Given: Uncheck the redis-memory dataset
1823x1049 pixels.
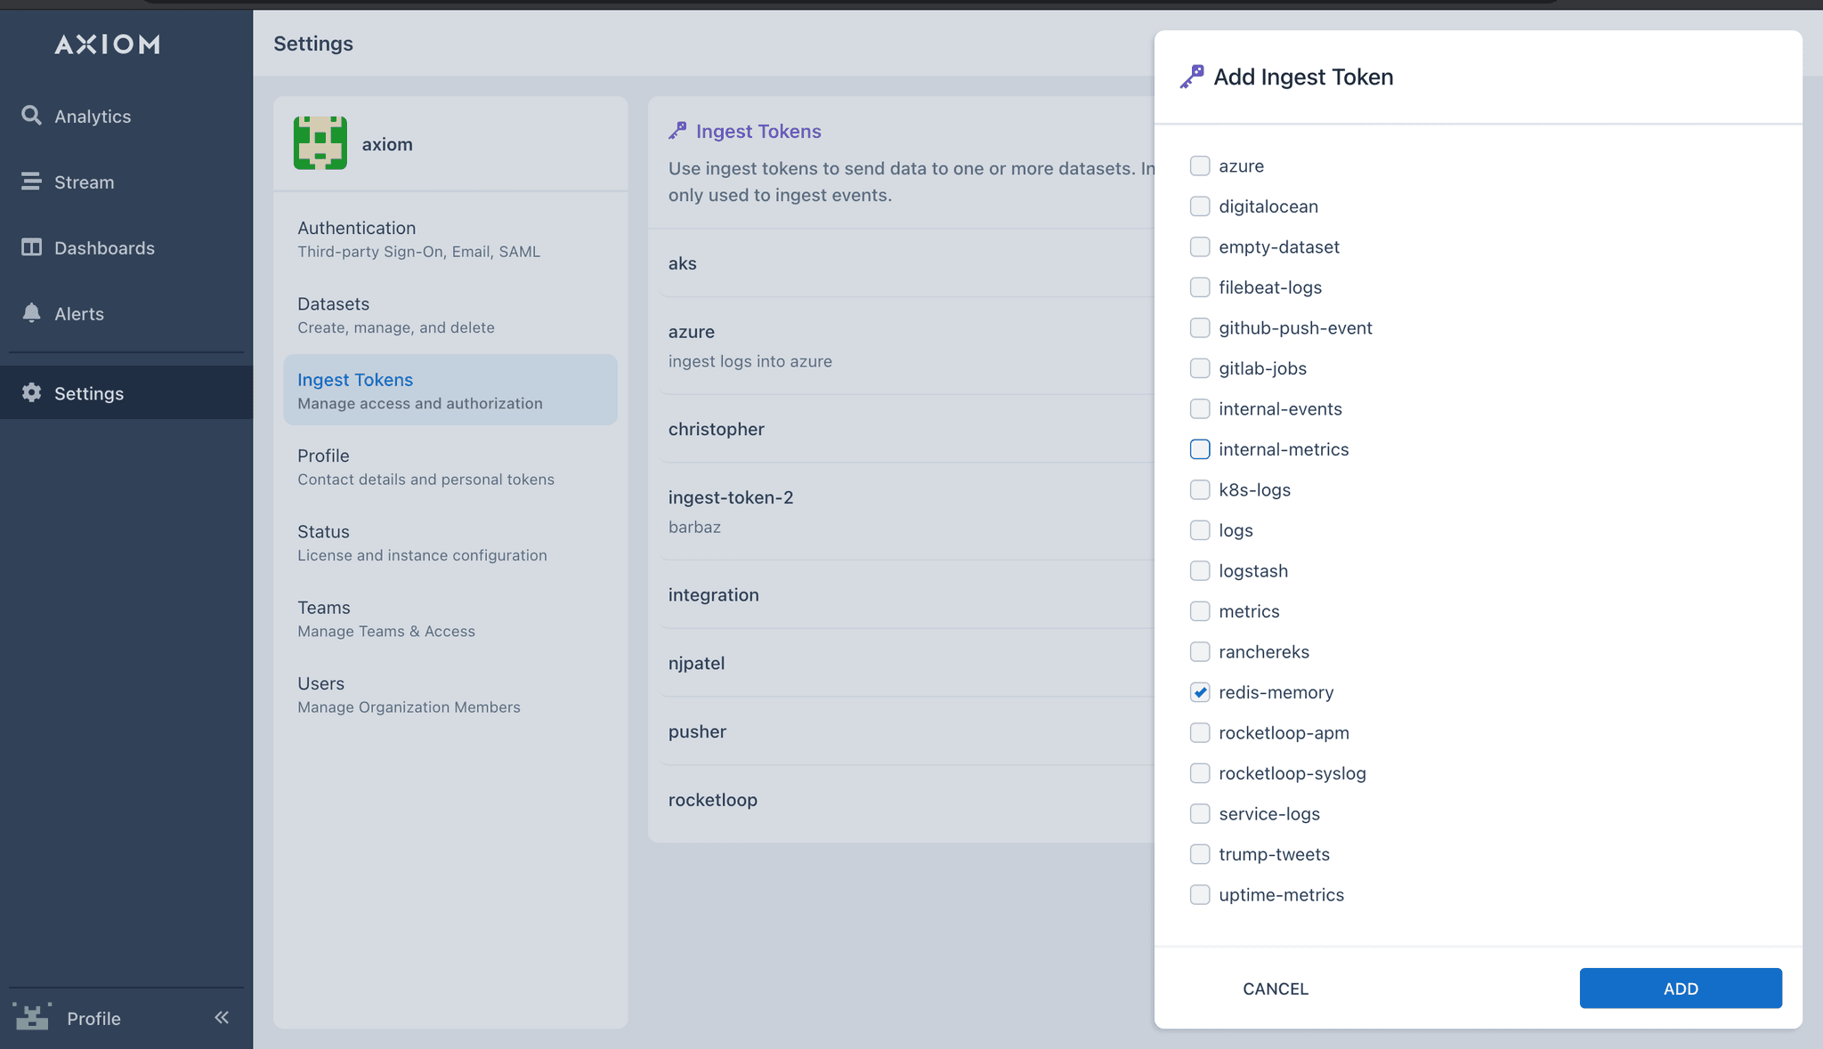Looking at the screenshot, I should [1200, 691].
